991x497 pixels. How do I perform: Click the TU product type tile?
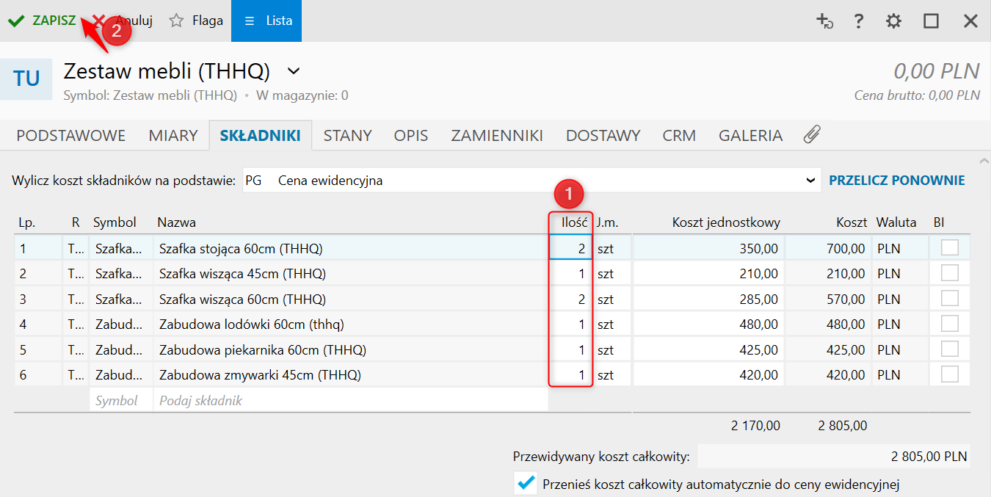pyautogui.click(x=26, y=79)
